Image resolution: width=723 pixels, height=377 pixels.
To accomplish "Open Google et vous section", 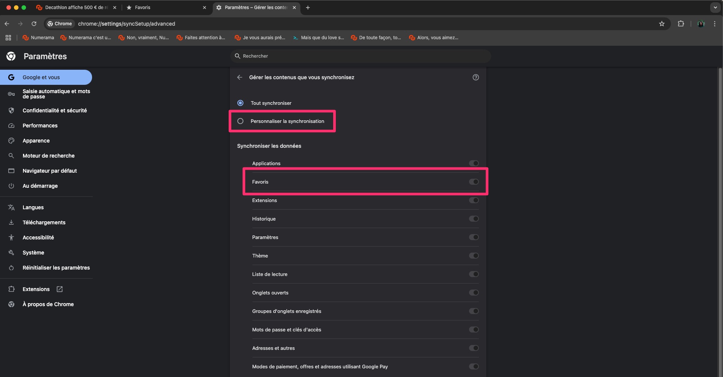I will [46, 77].
